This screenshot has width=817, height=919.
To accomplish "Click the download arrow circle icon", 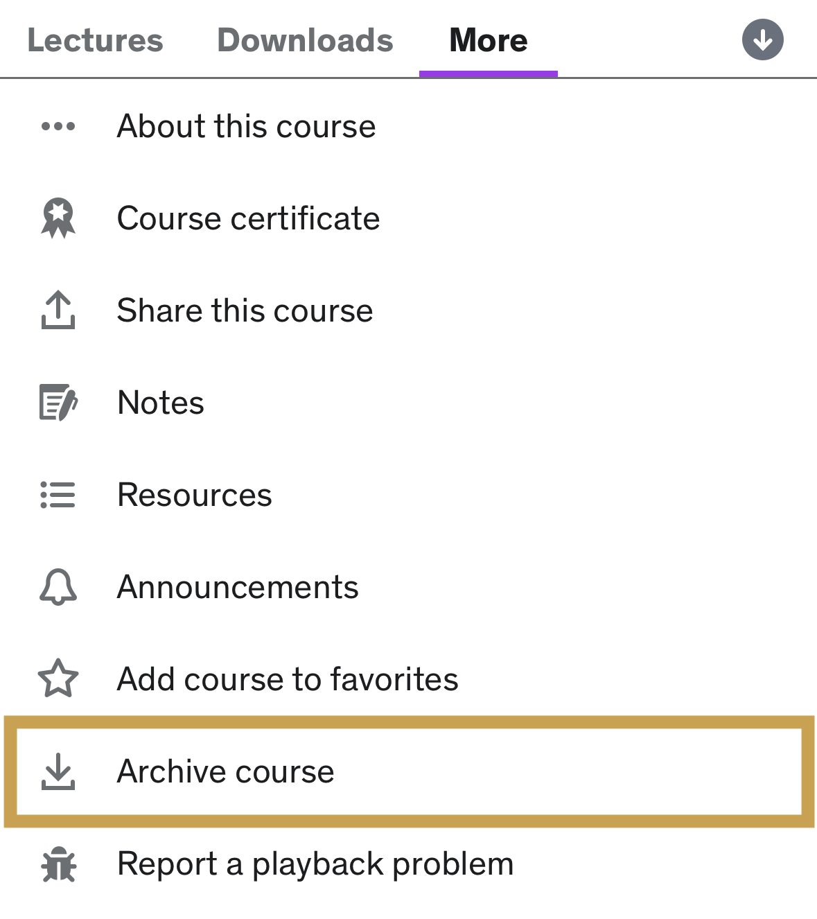I will pos(762,40).
